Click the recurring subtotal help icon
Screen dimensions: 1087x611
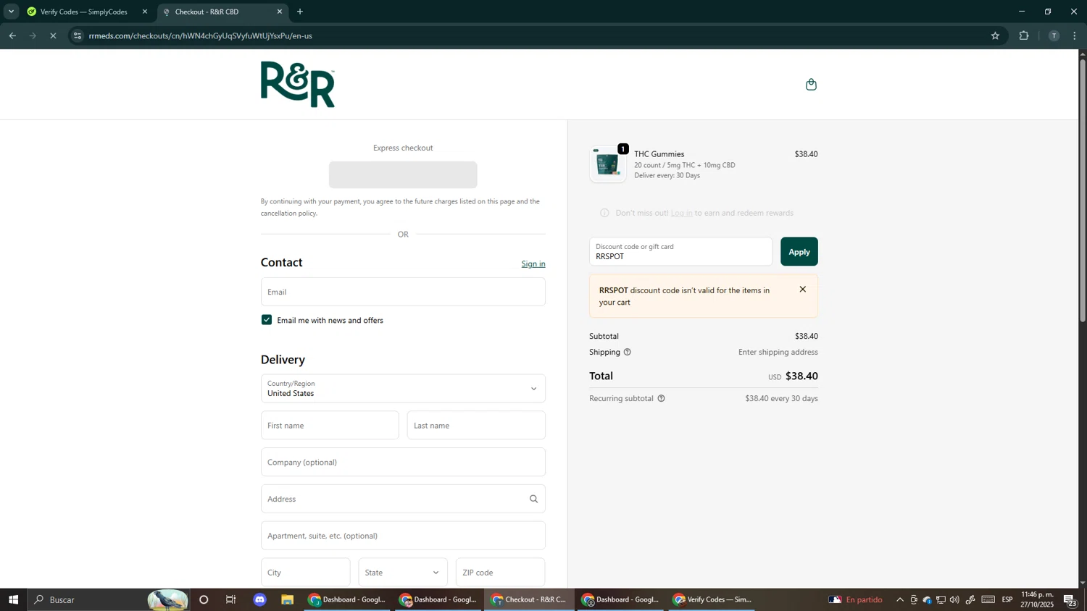click(x=661, y=399)
